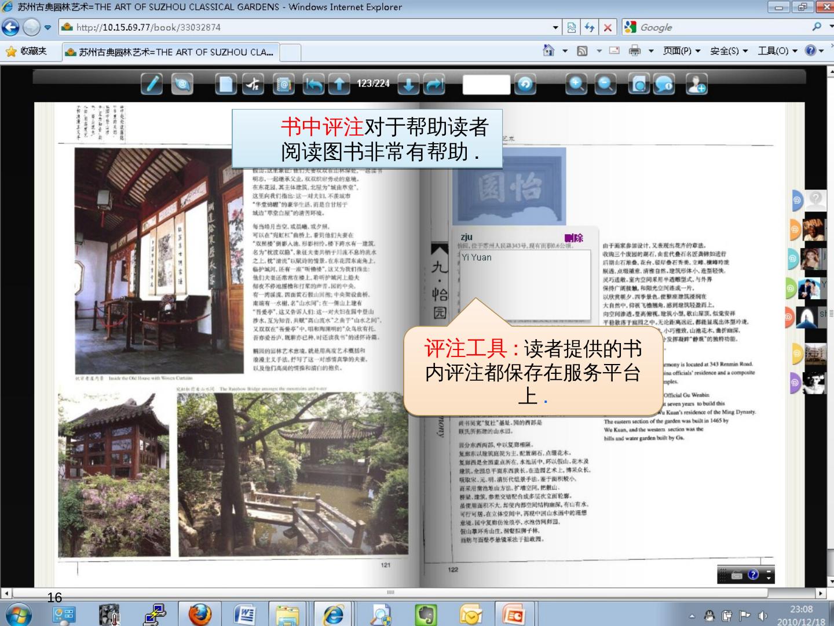Select the teal tab's woman avatar
Screen dimensions: 834x626
(x=811, y=259)
